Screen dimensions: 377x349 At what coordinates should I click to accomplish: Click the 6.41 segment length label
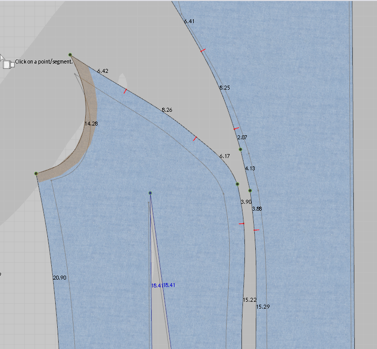pos(189,21)
